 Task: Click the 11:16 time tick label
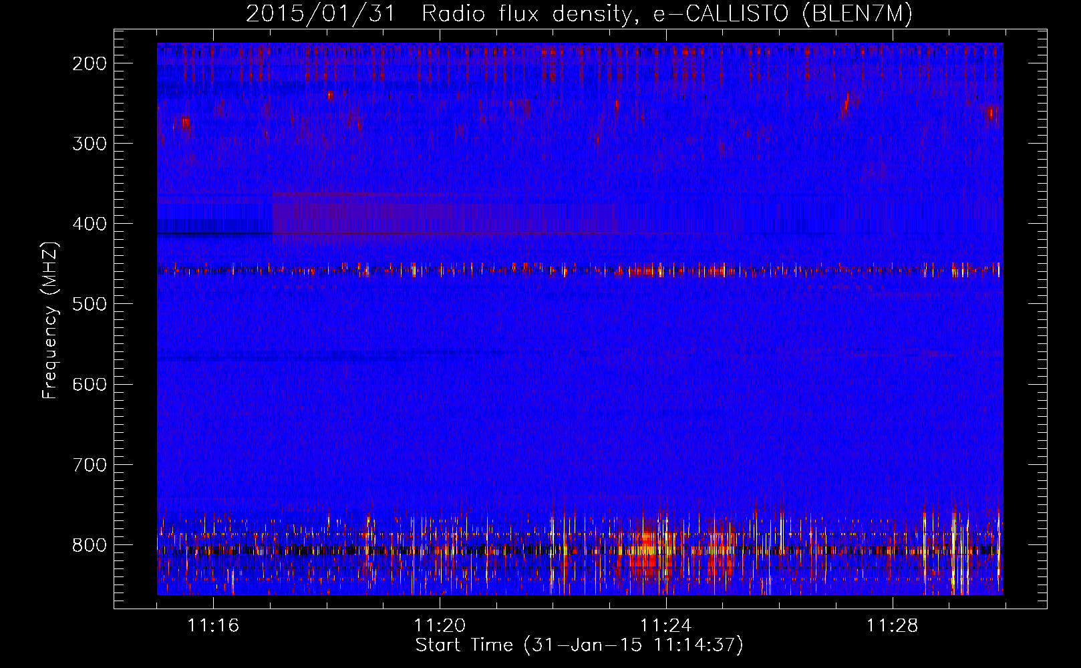pyautogui.click(x=213, y=625)
